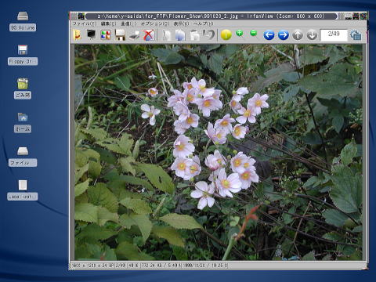The height and width of the screenshot is (282, 376).
Task: Zoom out with the green minus magnifier
Action: click(253, 34)
